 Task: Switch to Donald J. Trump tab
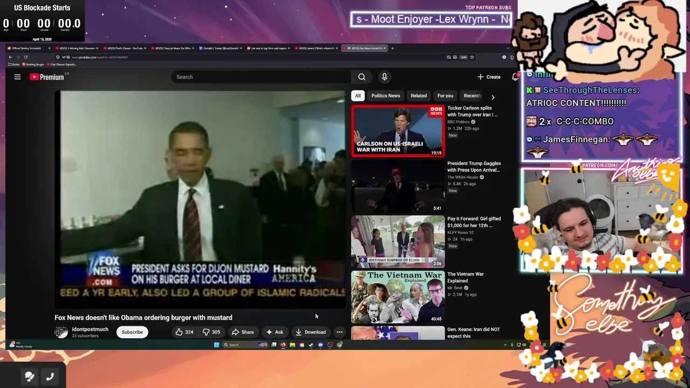pos(219,48)
